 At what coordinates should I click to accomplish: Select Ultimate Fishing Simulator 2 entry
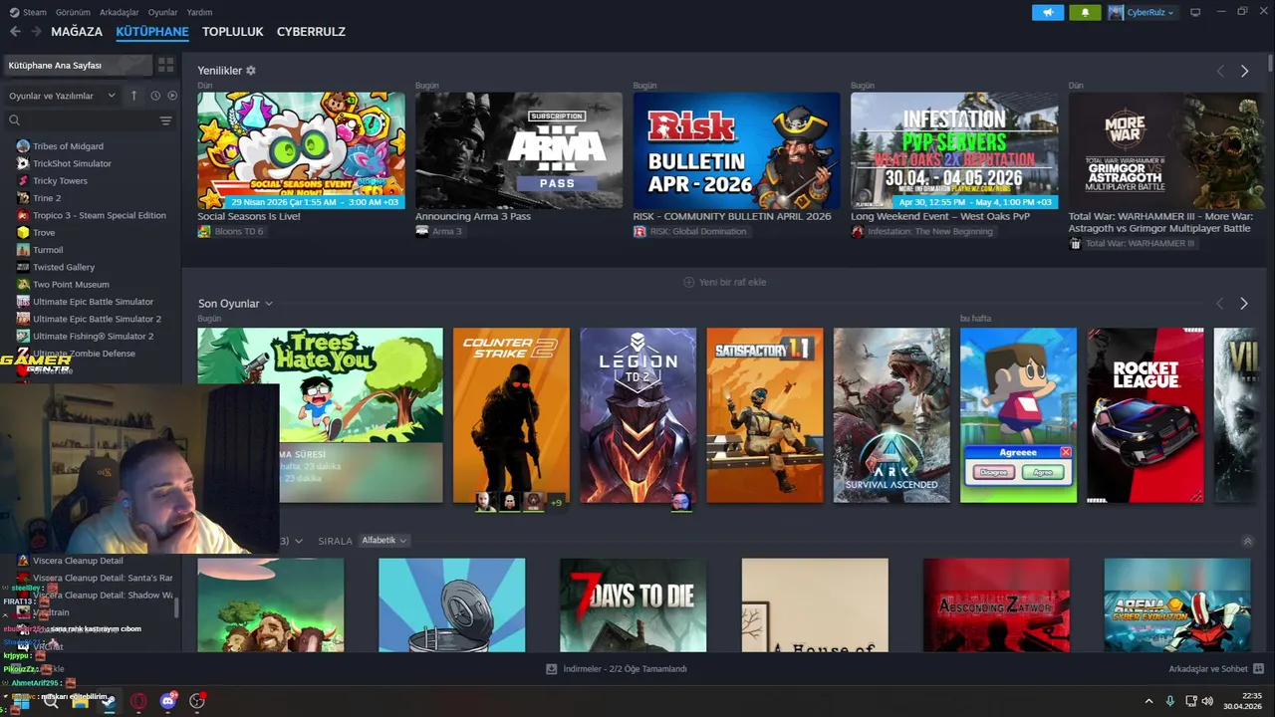(93, 337)
